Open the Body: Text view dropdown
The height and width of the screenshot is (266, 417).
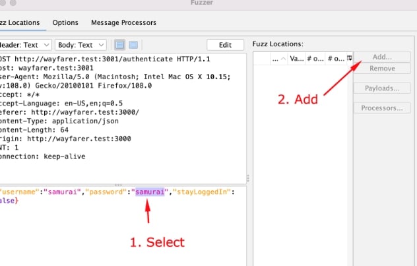point(80,45)
